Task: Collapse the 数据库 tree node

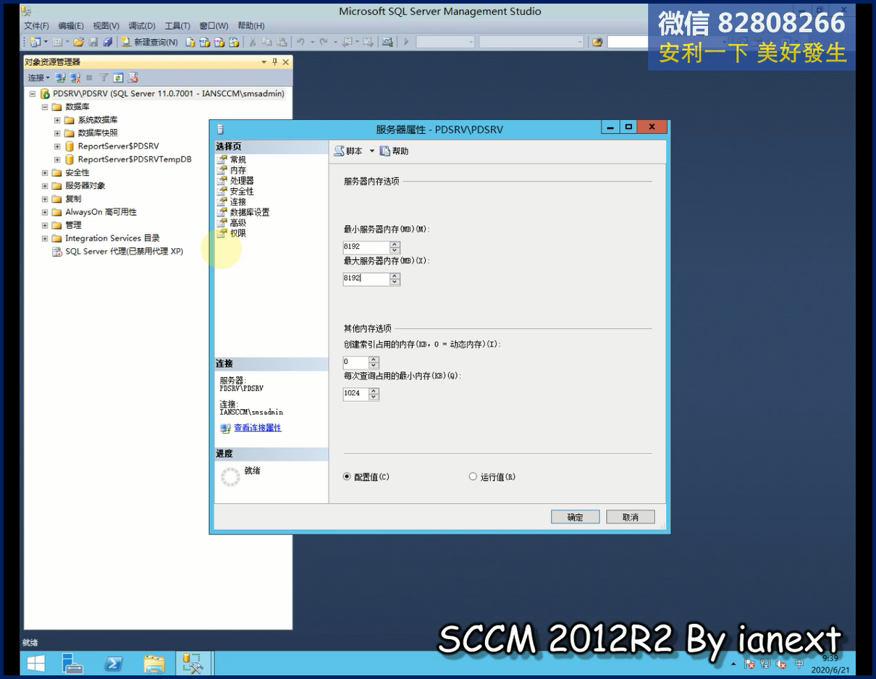Action: [45, 106]
